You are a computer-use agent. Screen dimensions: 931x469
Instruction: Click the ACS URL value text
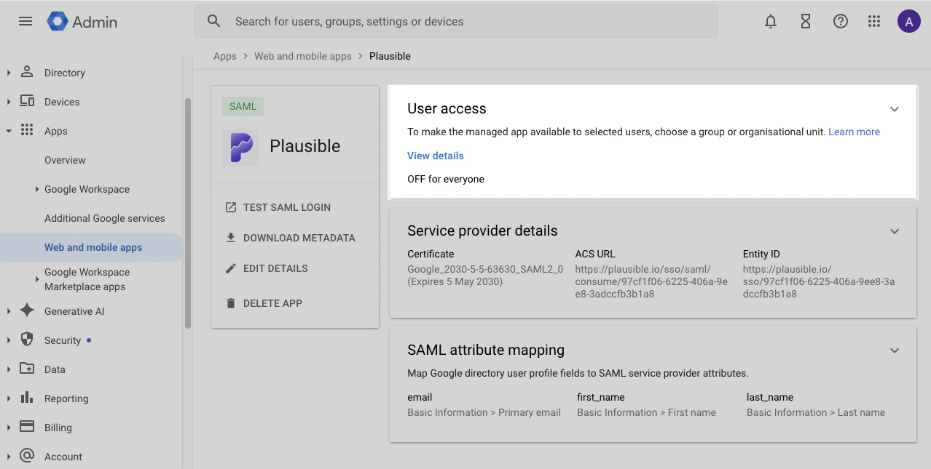651,281
